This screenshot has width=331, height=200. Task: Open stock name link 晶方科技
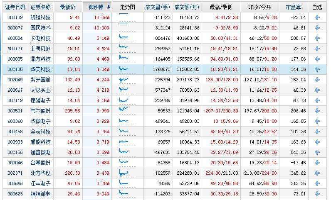40,59
